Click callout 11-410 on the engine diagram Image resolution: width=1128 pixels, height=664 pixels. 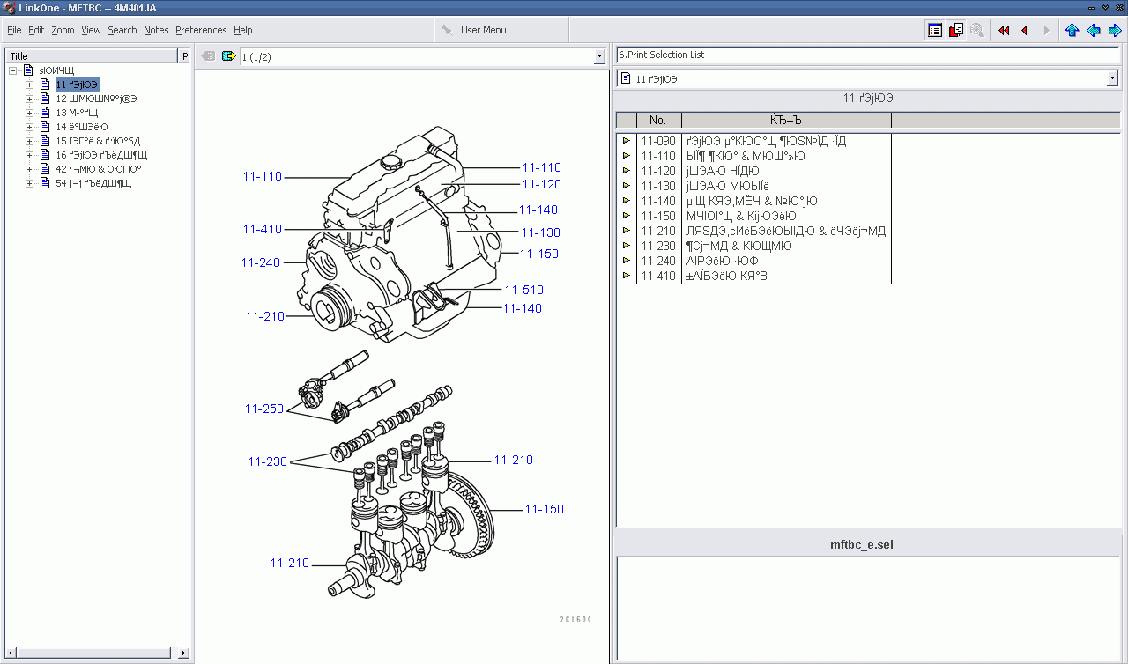click(x=263, y=229)
